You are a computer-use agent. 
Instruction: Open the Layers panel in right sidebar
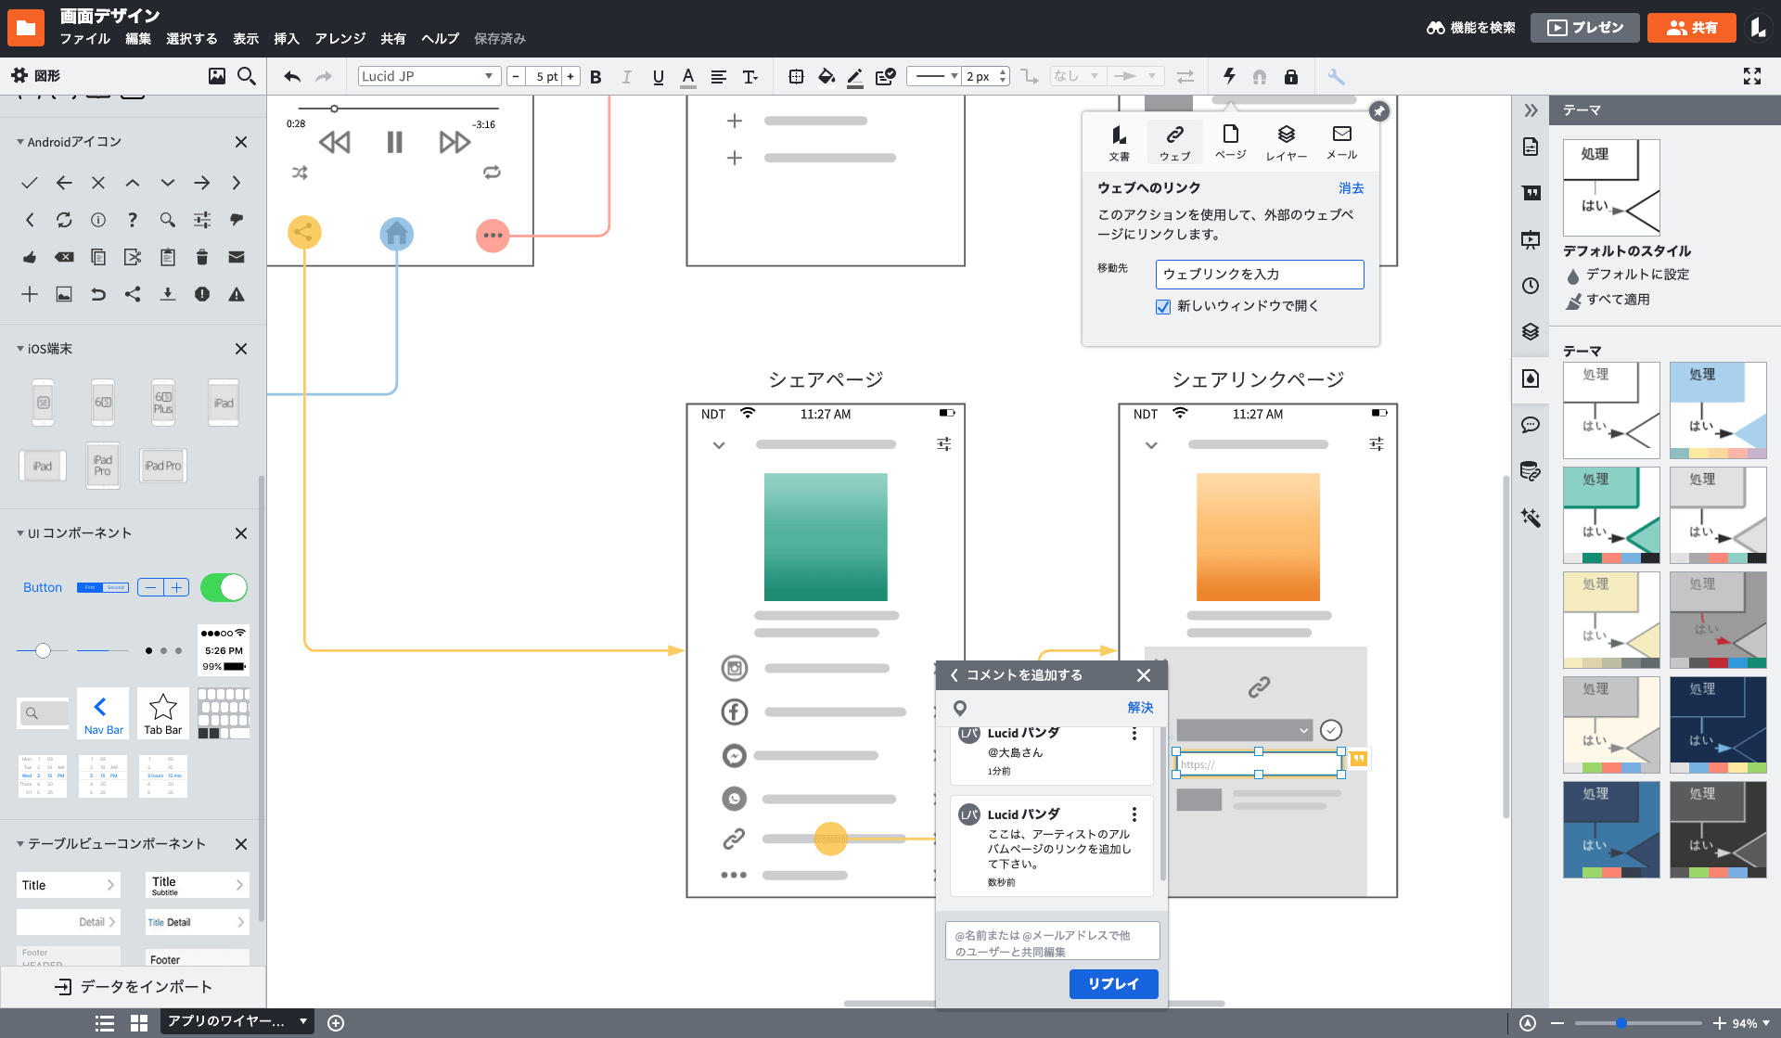(x=1531, y=331)
